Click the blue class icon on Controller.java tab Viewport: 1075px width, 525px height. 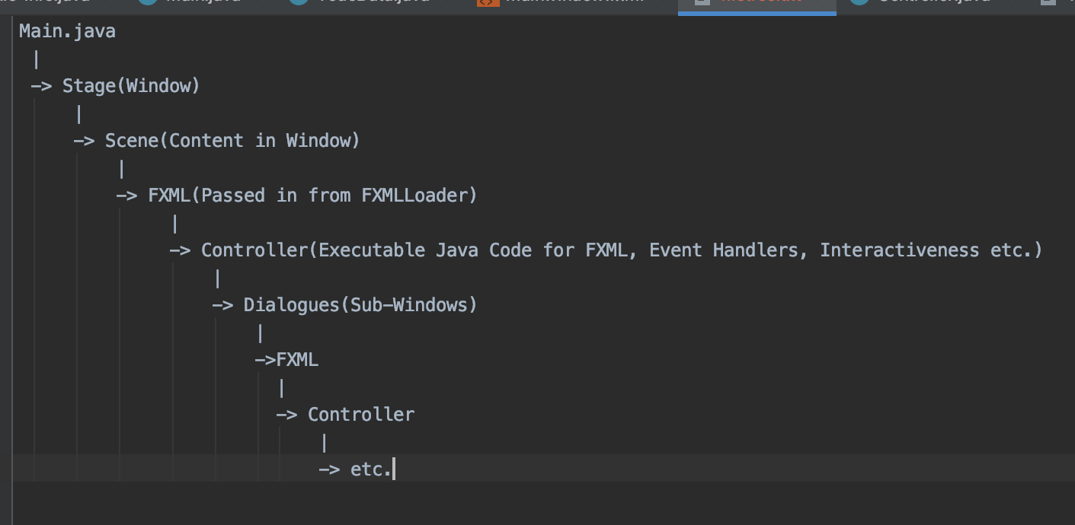pyautogui.click(x=859, y=2)
